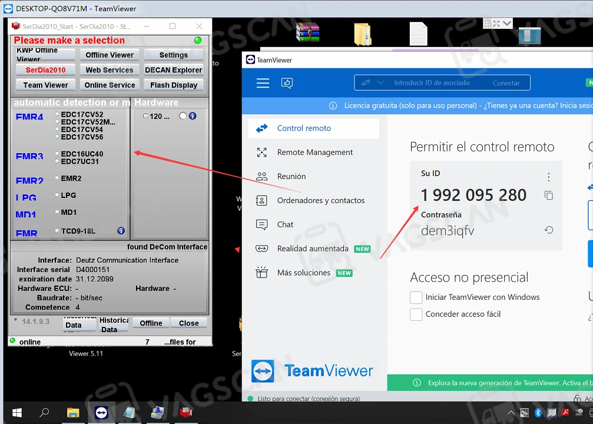Viewport: 593px width, 424px height.
Task: Expand connection mode dropdown in ID field
Action: coord(380,83)
